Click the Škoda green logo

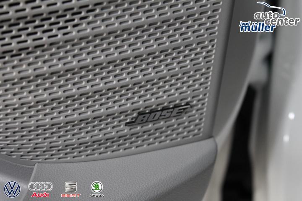[x=97, y=189]
